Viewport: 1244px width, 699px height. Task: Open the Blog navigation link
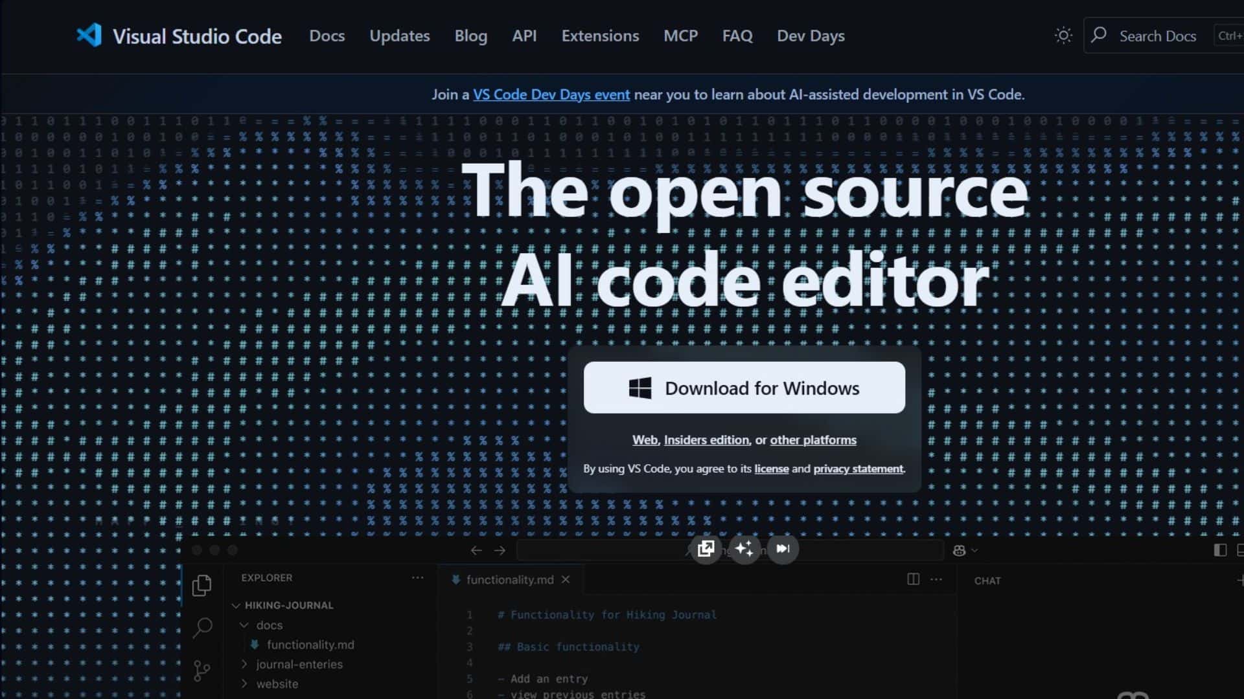pyautogui.click(x=471, y=36)
